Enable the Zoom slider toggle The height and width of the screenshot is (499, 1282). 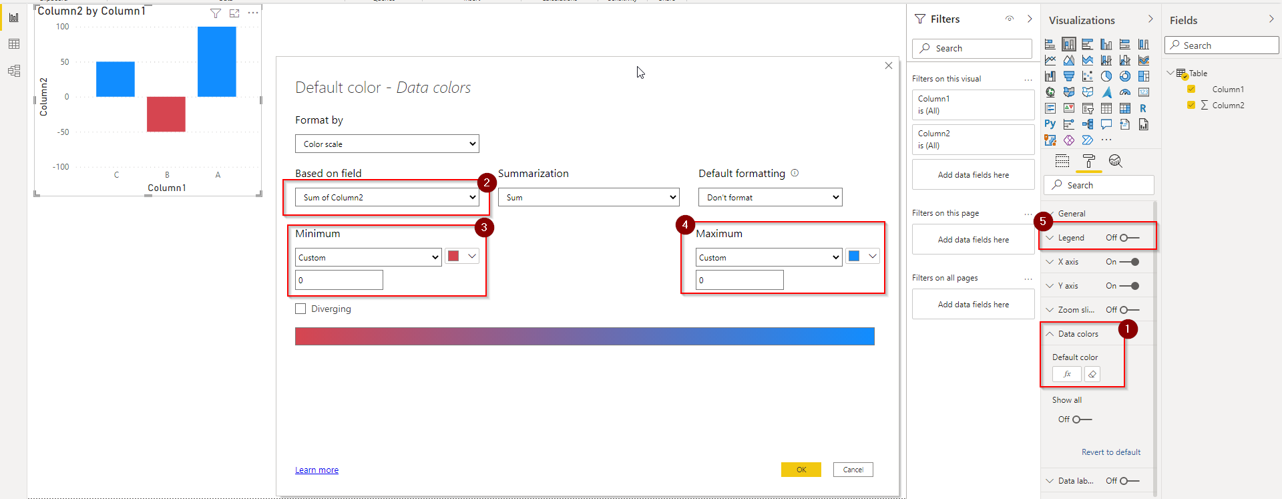1130,310
